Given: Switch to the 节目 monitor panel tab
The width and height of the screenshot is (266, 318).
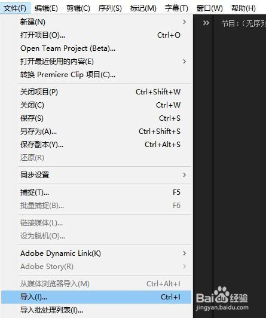Looking at the screenshot, I should click(243, 24).
